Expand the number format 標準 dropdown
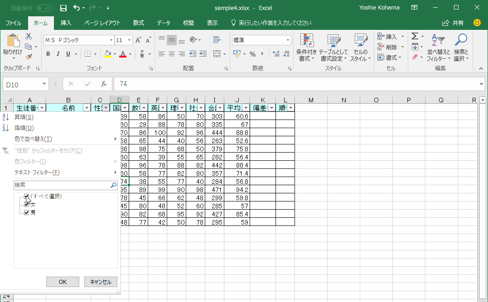The image size is (488, 302). pos(288,40)
